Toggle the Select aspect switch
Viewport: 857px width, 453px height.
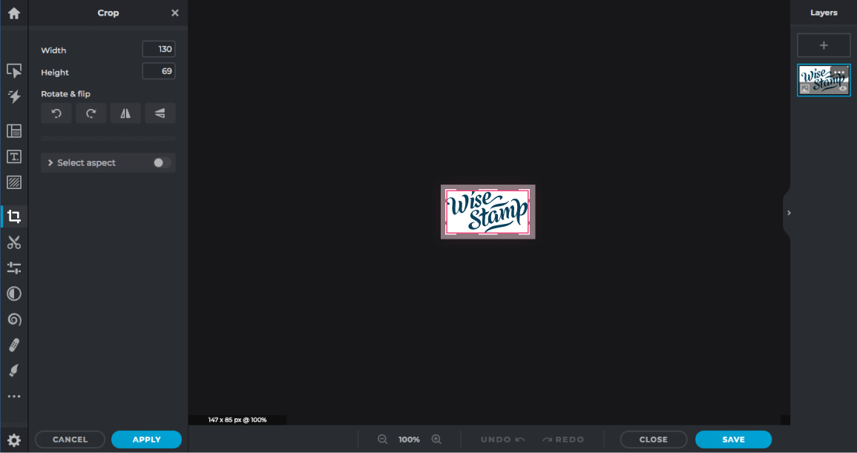click(162, 163)
